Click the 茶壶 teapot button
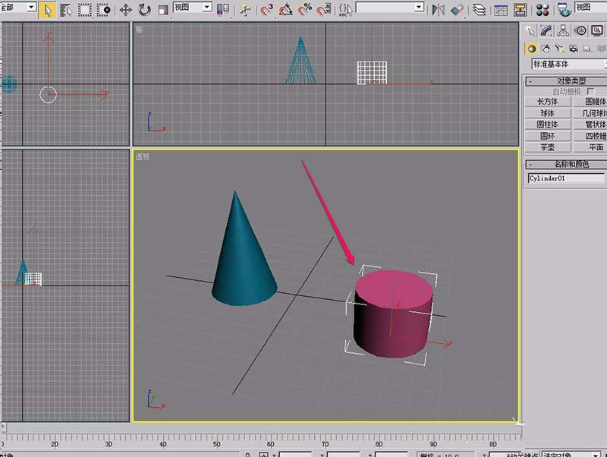This screenshot has height=457, width=607. coord(547,147)
